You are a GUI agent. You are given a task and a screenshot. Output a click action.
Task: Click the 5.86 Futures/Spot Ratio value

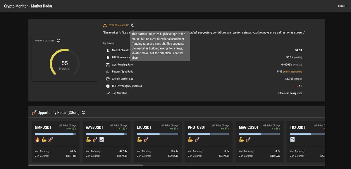280,72
